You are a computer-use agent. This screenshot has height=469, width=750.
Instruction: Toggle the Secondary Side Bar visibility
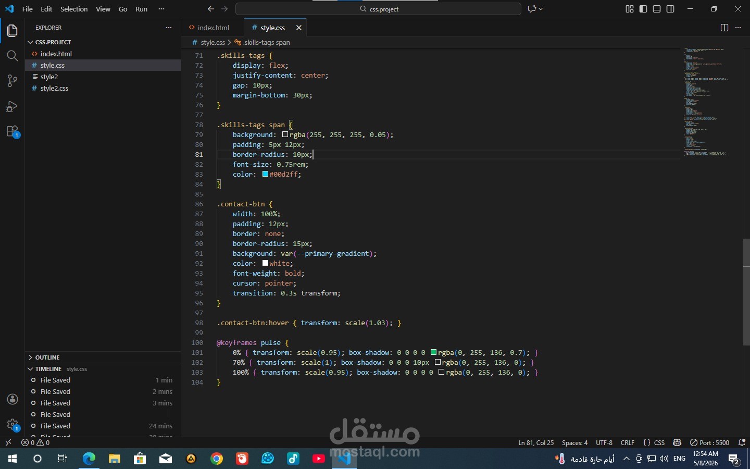pyautogui.click(x=670, y=9)
